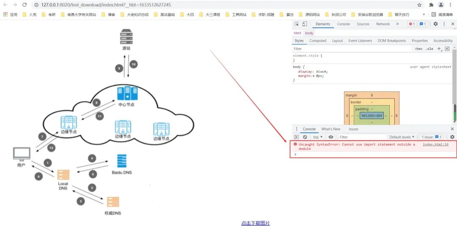The height and width of the screenshot is (231, 457).
Task: Go forward in browser history
Action: [15, 5]
